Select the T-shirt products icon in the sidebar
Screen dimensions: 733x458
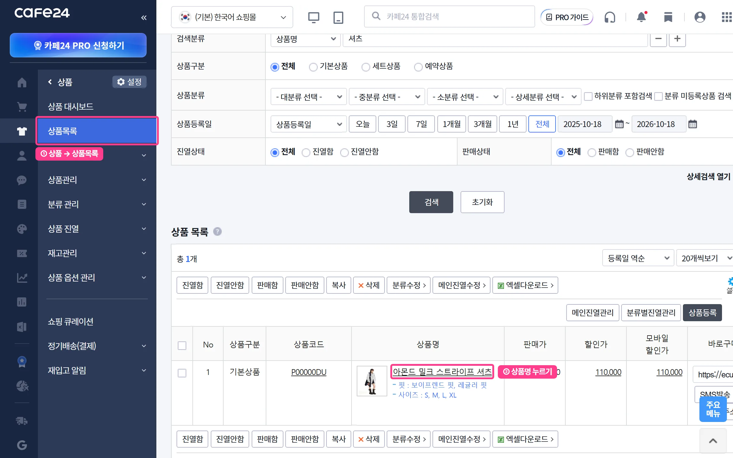(22, 131)
